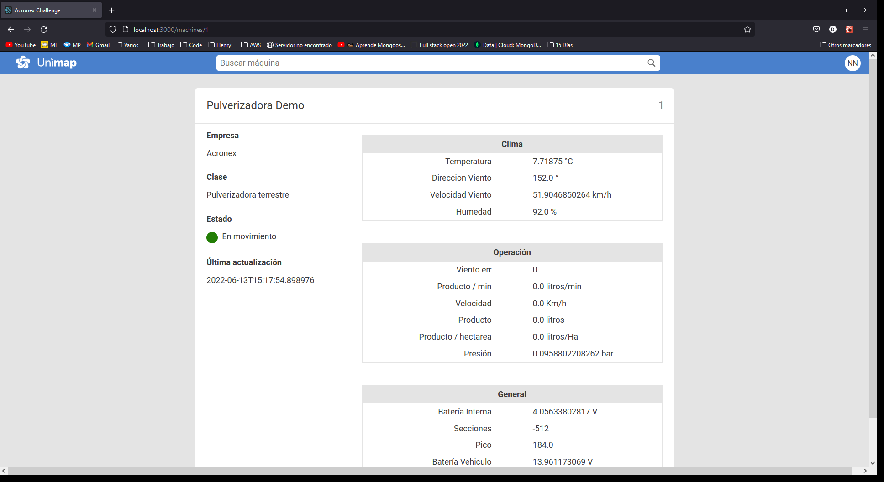Click the Pocket save icon
The width and height of the screenshot is (884, 482).
click(816, 29)
